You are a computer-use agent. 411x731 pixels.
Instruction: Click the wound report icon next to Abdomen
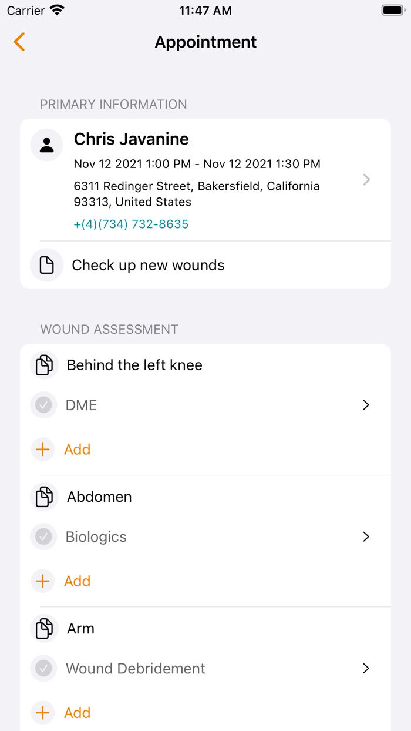coord(43,497)
